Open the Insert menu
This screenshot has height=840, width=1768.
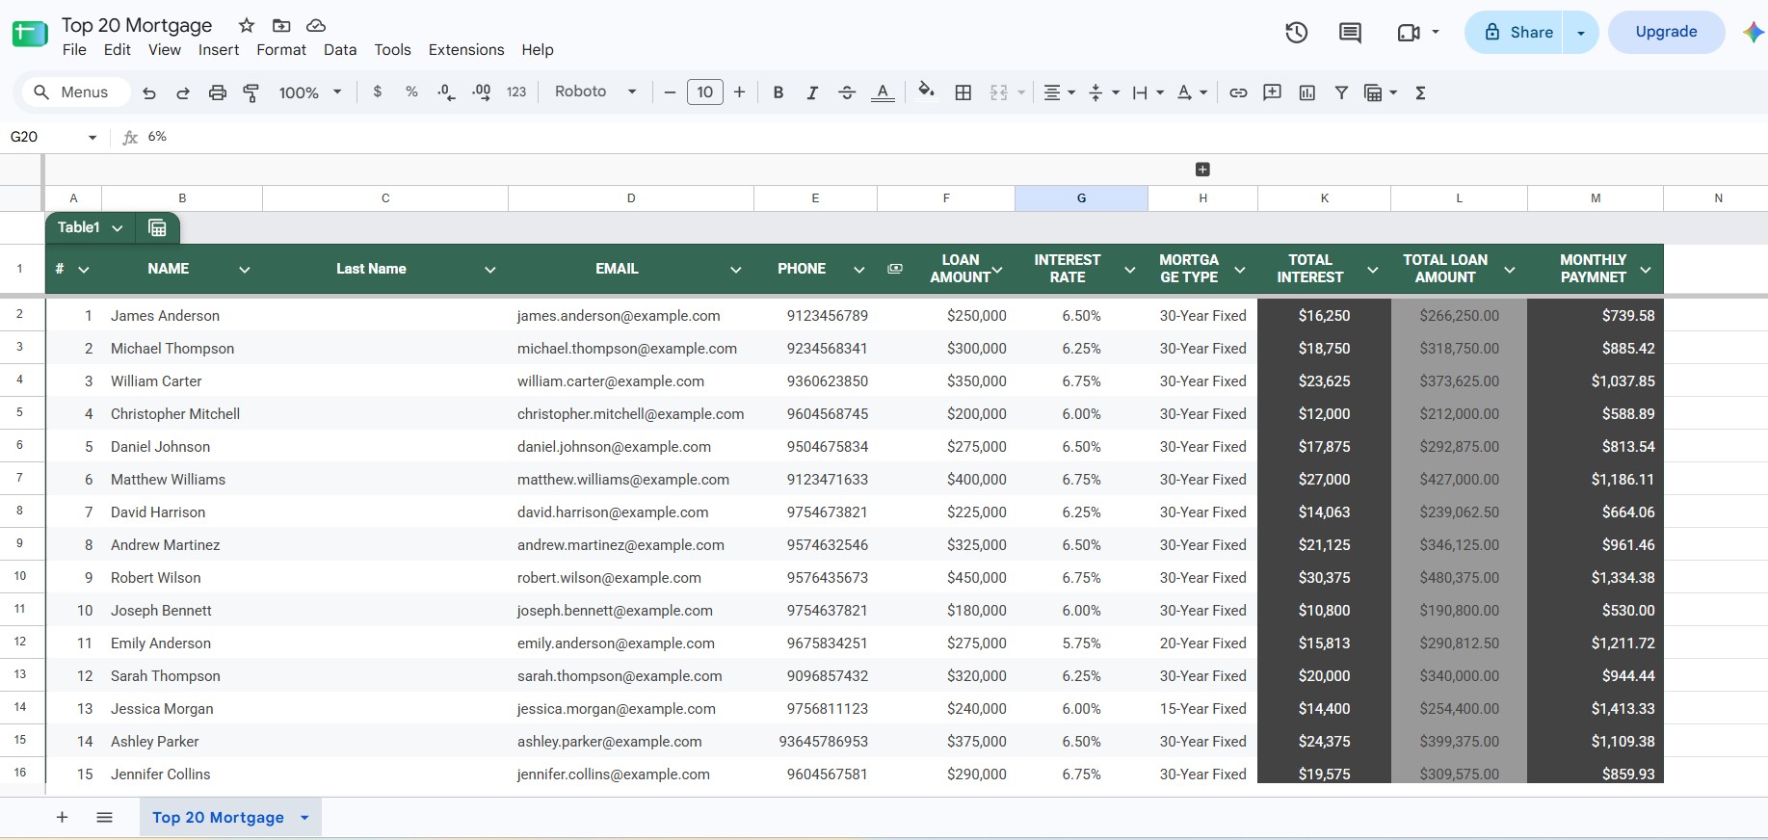219,50
